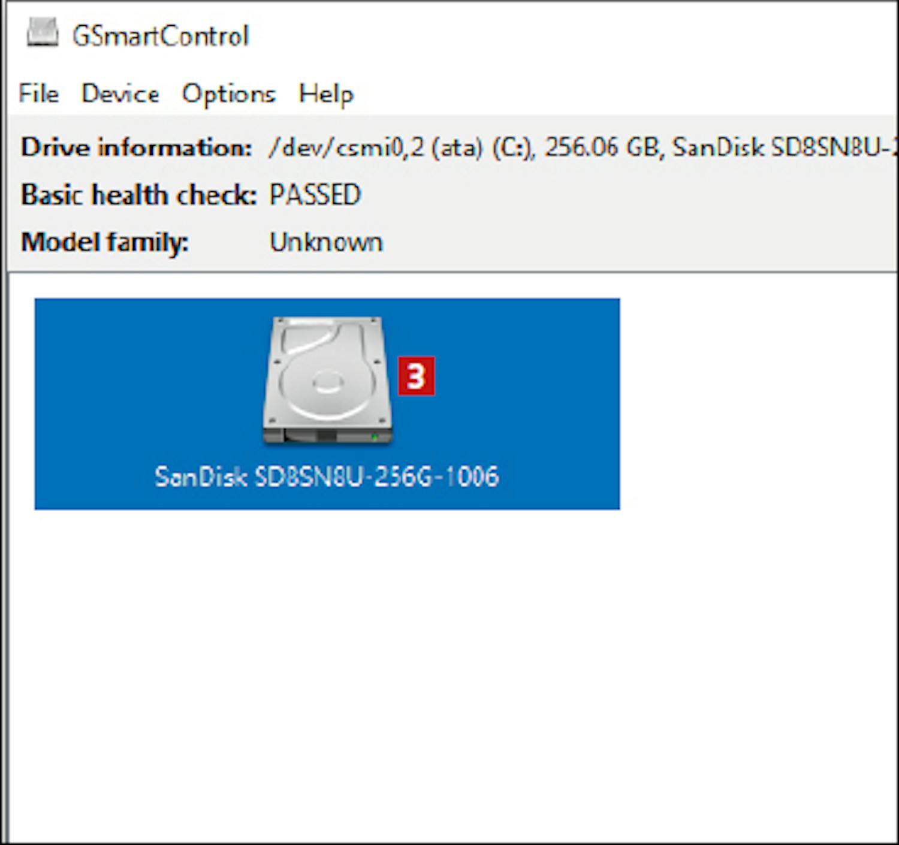Viewport: 899px width, 845px height.
Task: Open the Device menu
Action: (120, 93)
